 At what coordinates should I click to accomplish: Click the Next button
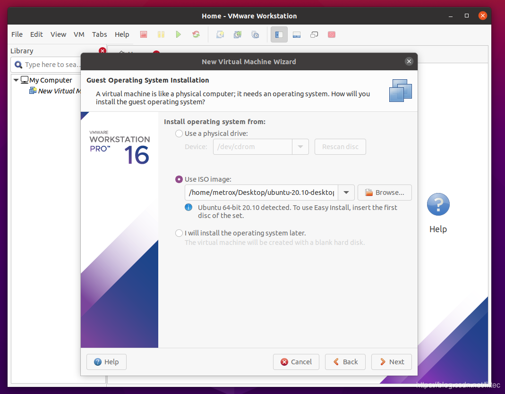(391, 362)
